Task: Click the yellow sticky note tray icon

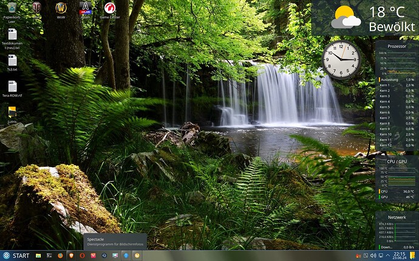Action: [413, 256]
